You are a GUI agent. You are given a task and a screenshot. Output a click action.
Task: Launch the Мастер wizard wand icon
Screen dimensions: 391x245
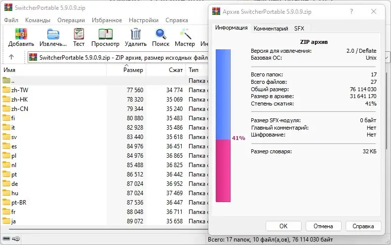coord(185,34)
